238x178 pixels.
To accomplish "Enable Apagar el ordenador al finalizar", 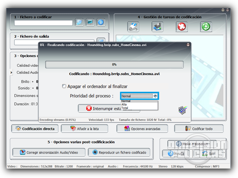I will point(64,86).
